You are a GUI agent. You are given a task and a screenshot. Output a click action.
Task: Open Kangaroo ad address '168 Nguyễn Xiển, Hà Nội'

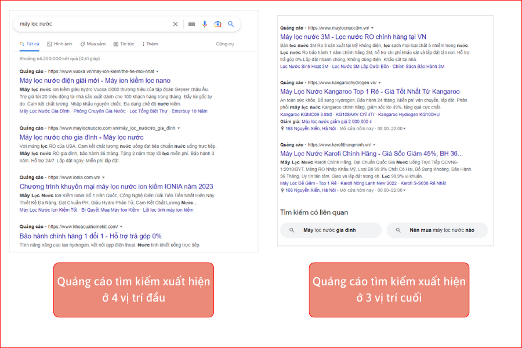pos(311,129)
